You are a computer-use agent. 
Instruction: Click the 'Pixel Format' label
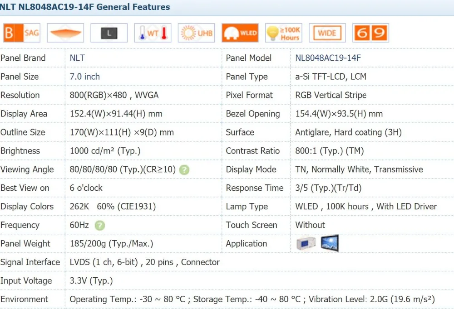tap(249, 95)
